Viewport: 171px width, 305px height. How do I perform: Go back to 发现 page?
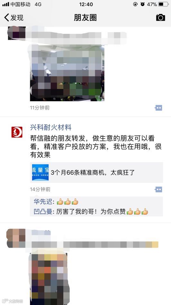tap(14, 17)
